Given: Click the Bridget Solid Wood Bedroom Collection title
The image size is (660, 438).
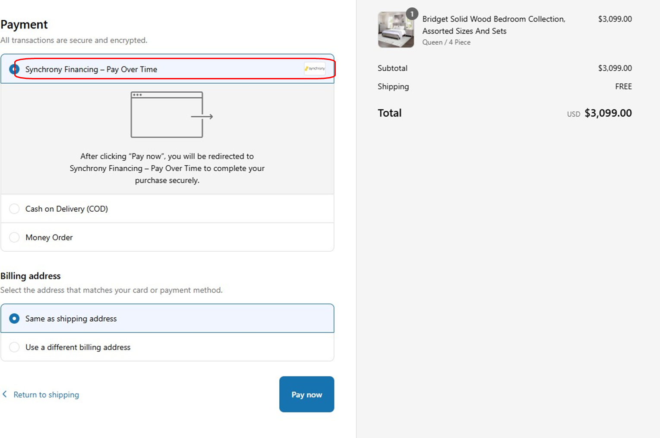Looking at the screenshot, I should (x=494, y=25).
